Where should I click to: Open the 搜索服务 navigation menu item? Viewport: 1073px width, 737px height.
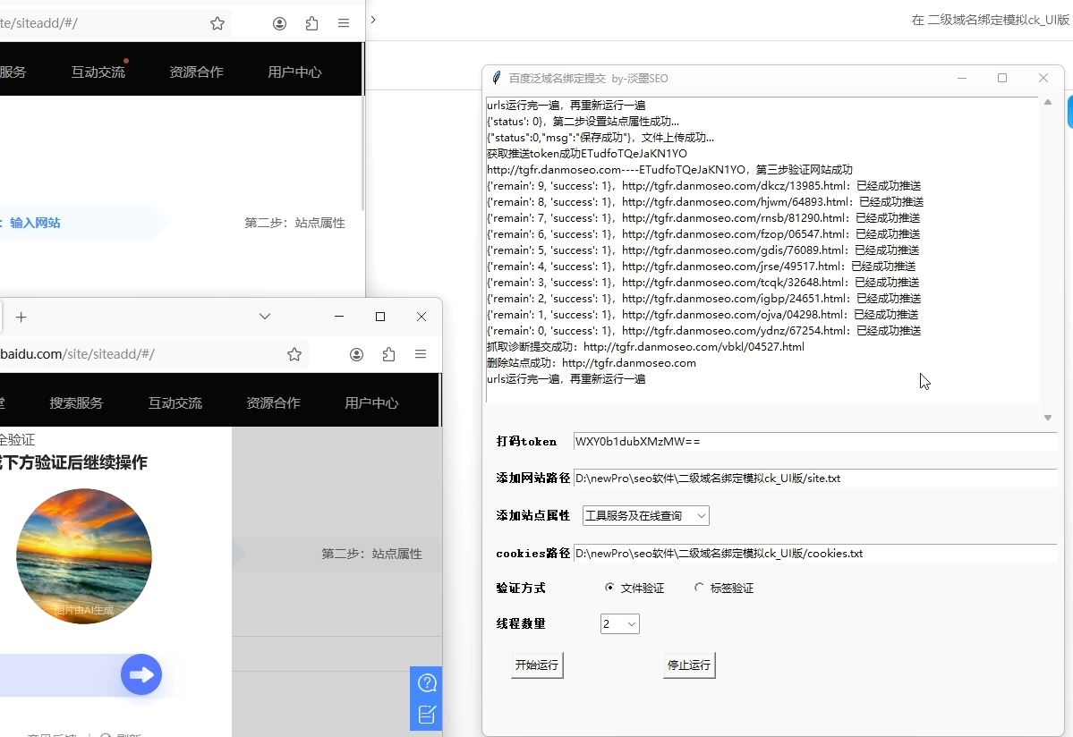coord(76,403)
